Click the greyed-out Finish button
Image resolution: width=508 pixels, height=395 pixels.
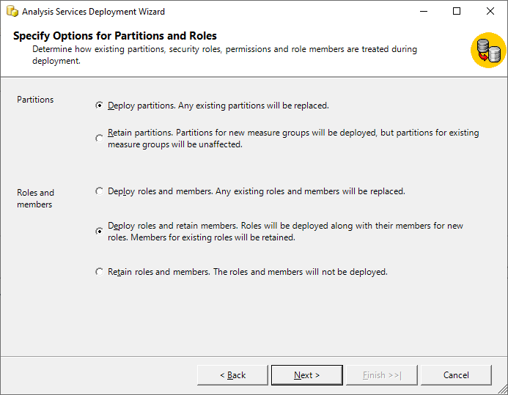click(382, 375)
